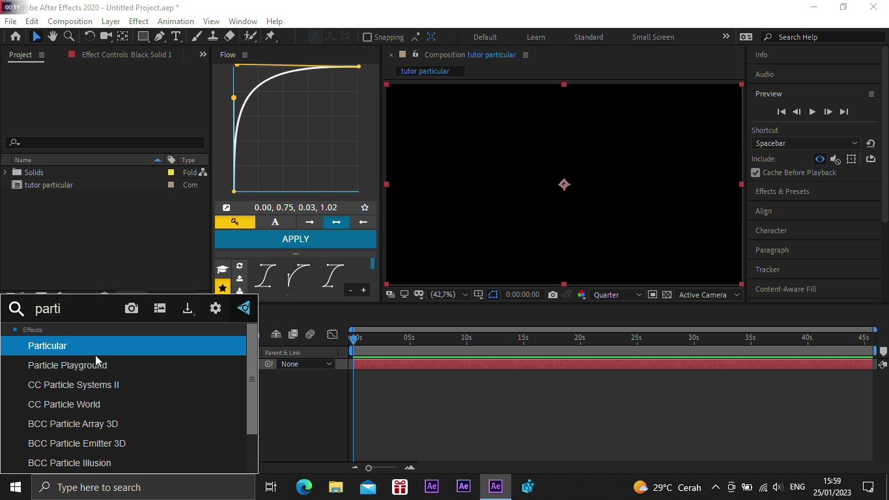Click the Flow star favorites icon
The width and height of the screenshot is (889, 500).
[223, 288]
